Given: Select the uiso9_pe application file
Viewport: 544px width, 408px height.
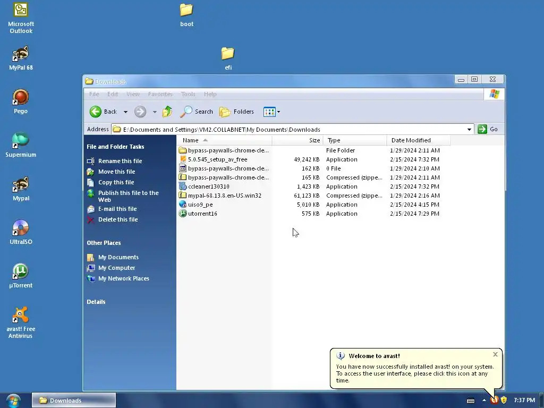Looking at the screenshot, I should point(200,205).
